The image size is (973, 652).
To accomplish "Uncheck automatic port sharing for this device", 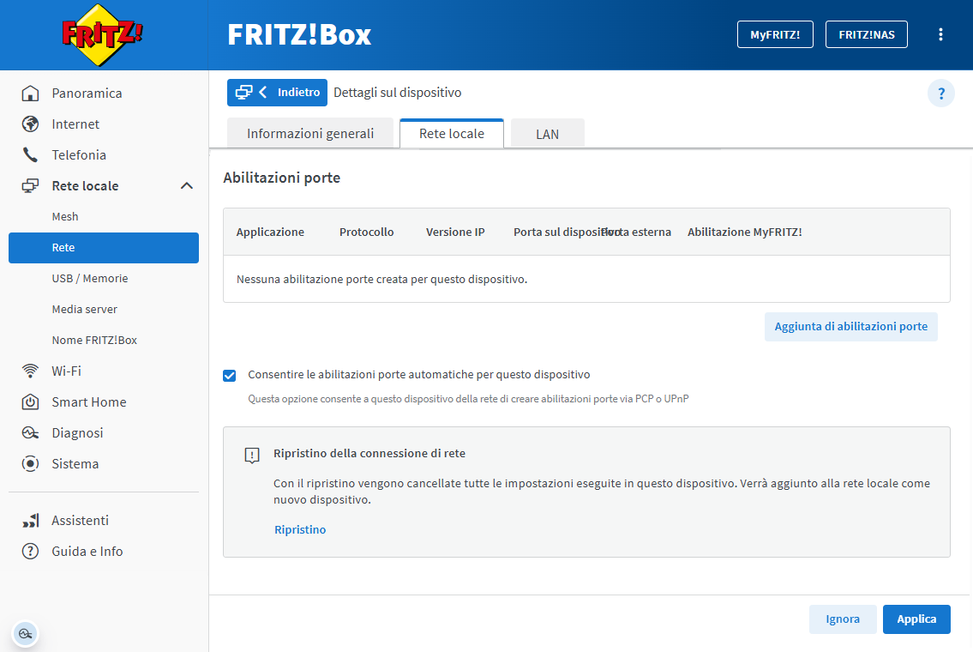I will point(230,376).
